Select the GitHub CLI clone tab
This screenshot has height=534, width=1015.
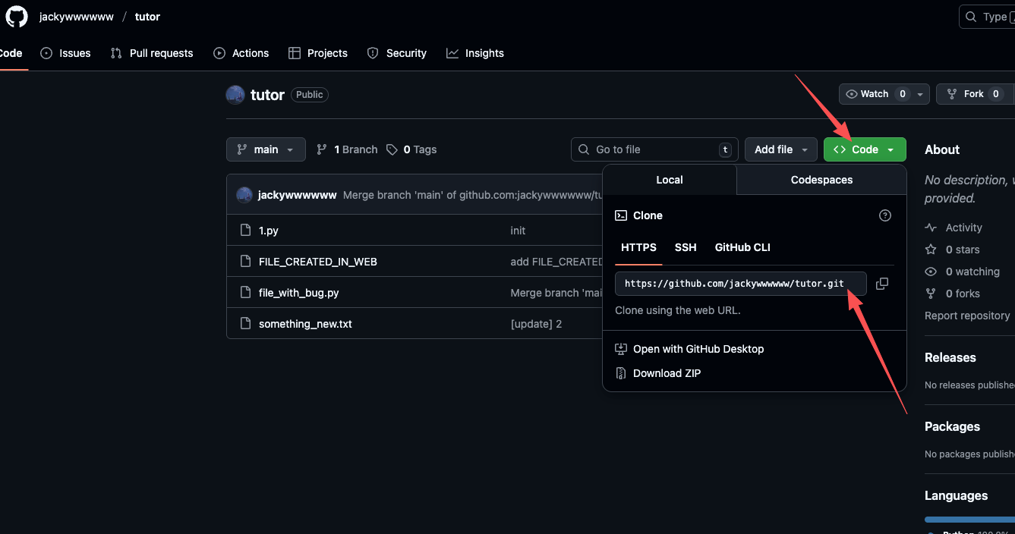[x=742, y=247]
